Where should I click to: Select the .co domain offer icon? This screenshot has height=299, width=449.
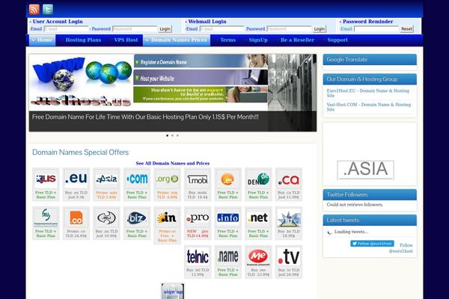pos(76,218)
